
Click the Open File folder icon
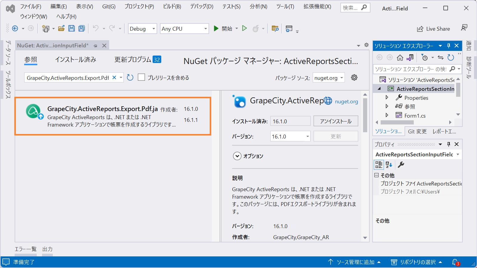coord(61,29)
